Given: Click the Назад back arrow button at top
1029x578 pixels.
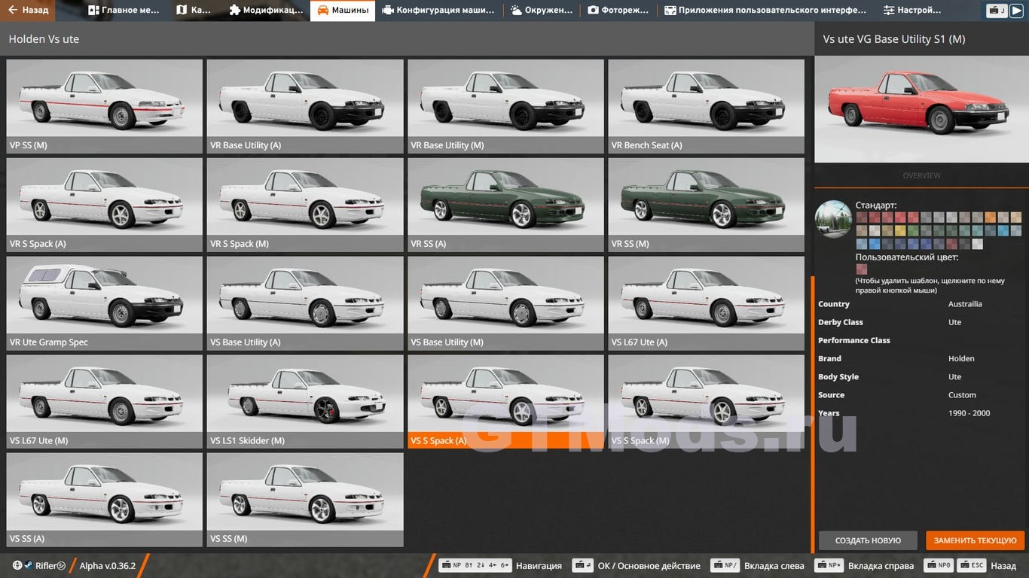Looking at the screenshot, I should point(29,11).
